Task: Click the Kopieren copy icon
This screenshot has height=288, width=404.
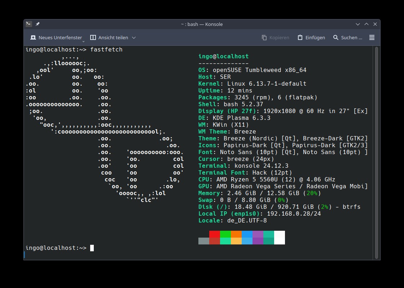Action: tap(264, 37)
